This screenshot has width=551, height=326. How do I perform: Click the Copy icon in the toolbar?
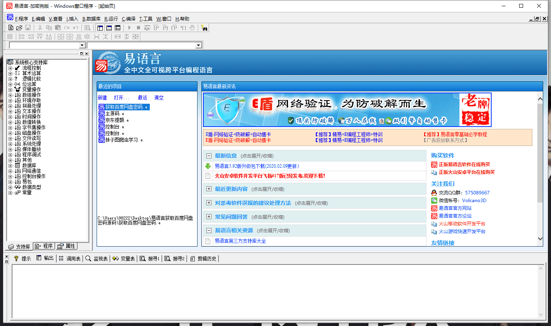tap(49, 27)
